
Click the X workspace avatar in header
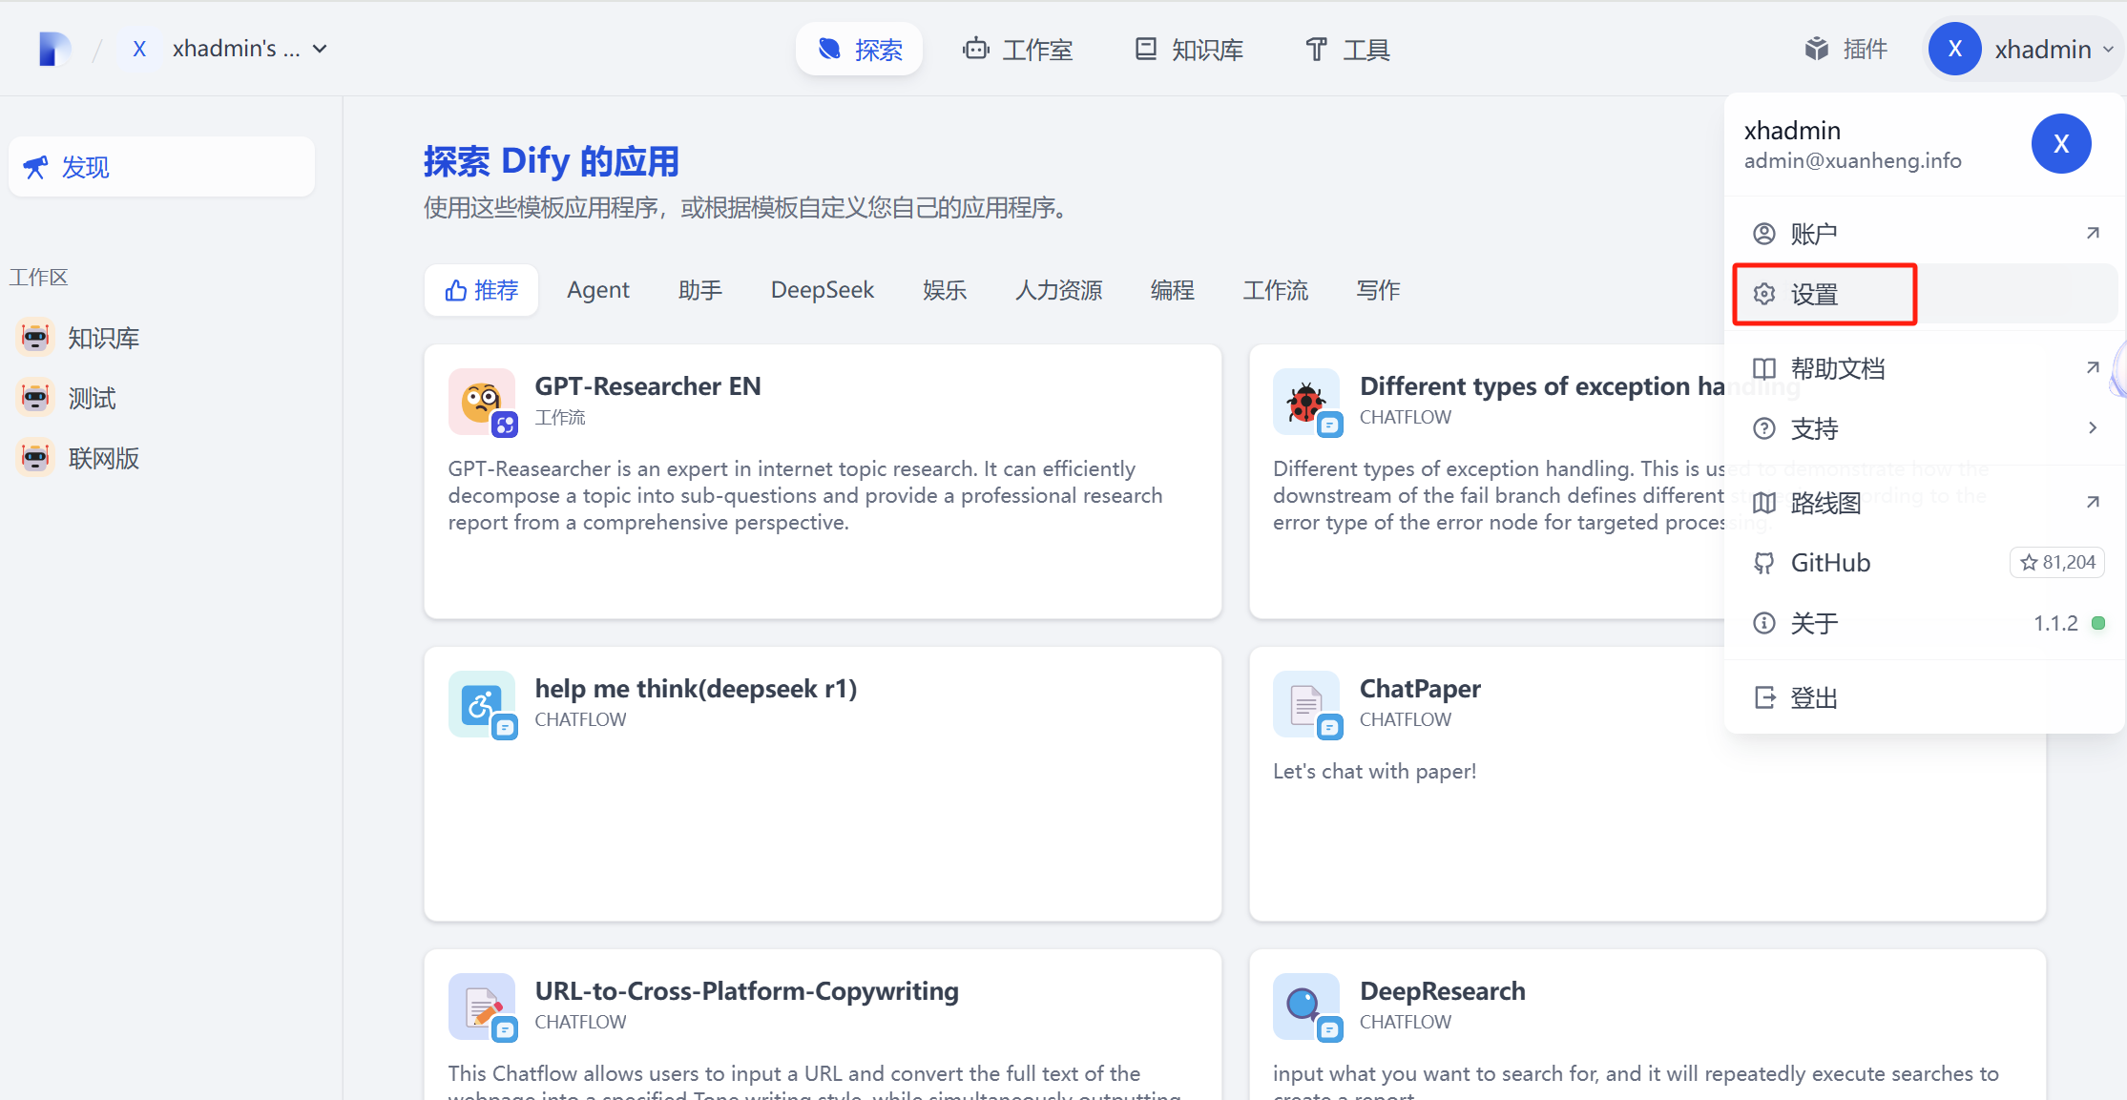pyautogui.click(x=139, y=49)
